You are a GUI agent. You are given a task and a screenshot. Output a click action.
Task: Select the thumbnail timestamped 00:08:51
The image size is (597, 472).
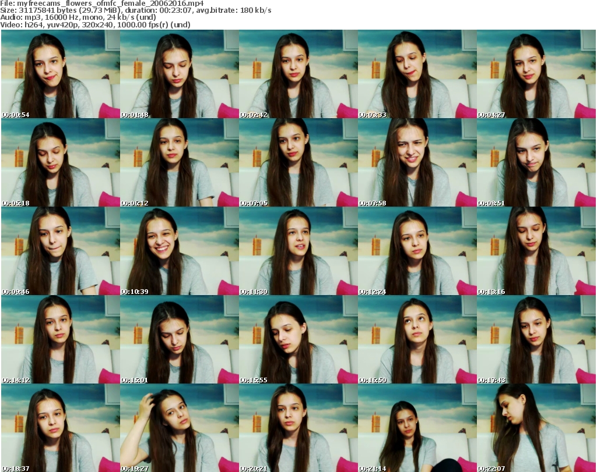536,162
